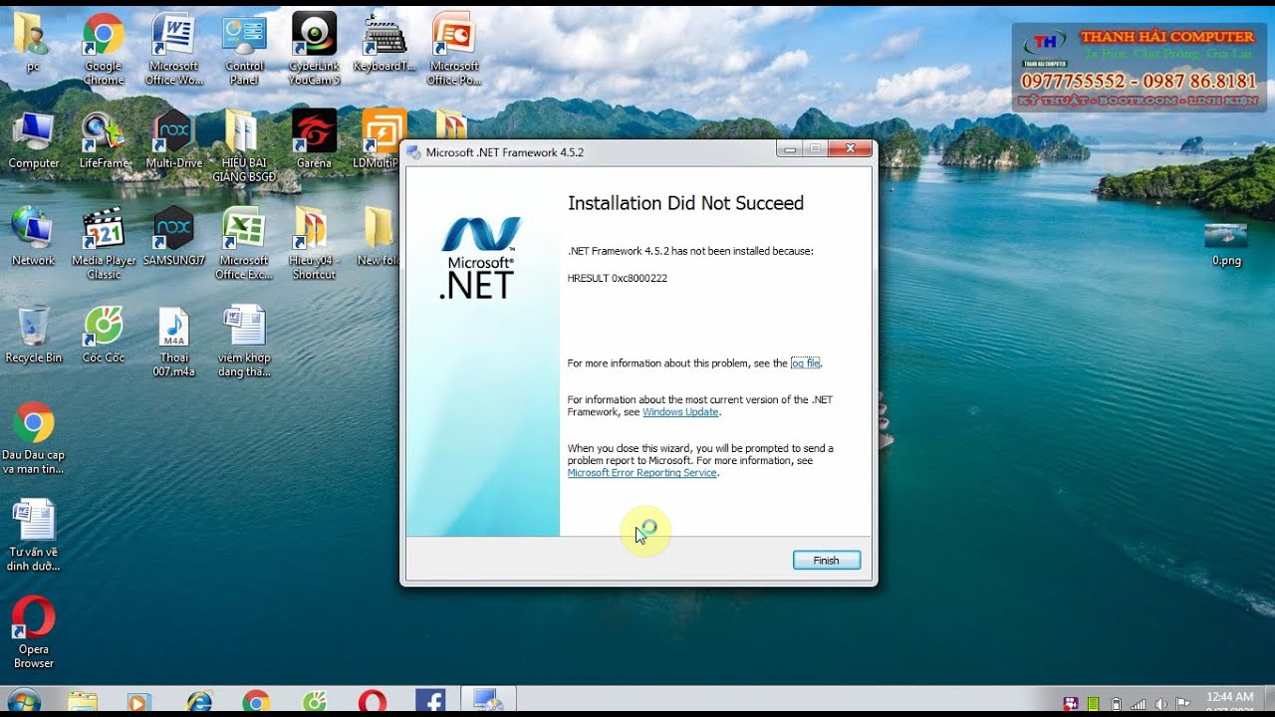Select the Microsoft Office Excel shortcut
The image size is (1275, 717).
point(244,244)
